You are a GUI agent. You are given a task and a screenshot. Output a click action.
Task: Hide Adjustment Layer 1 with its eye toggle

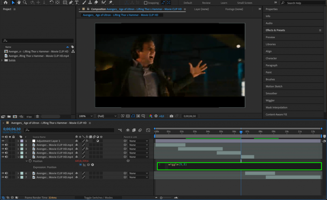[x=3, y=141]
